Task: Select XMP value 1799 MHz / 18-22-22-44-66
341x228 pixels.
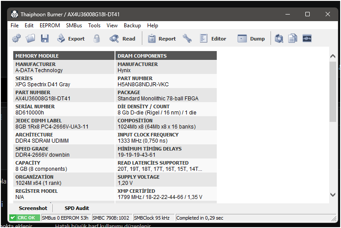Action: [160, 197]
